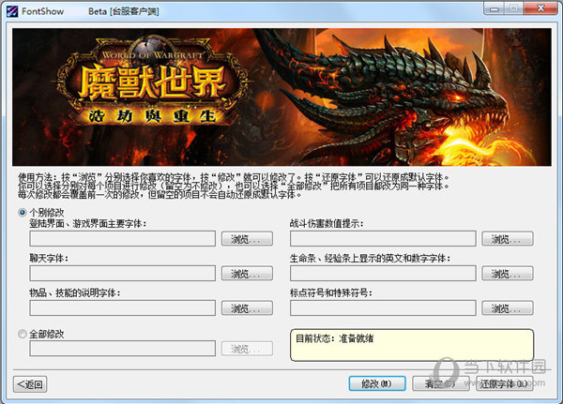Click the 标点符号和特殊符号 input field
The image size is (563, 404).
383,307
